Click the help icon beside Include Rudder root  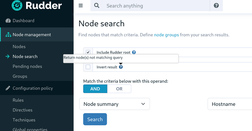tap(134, 52)
